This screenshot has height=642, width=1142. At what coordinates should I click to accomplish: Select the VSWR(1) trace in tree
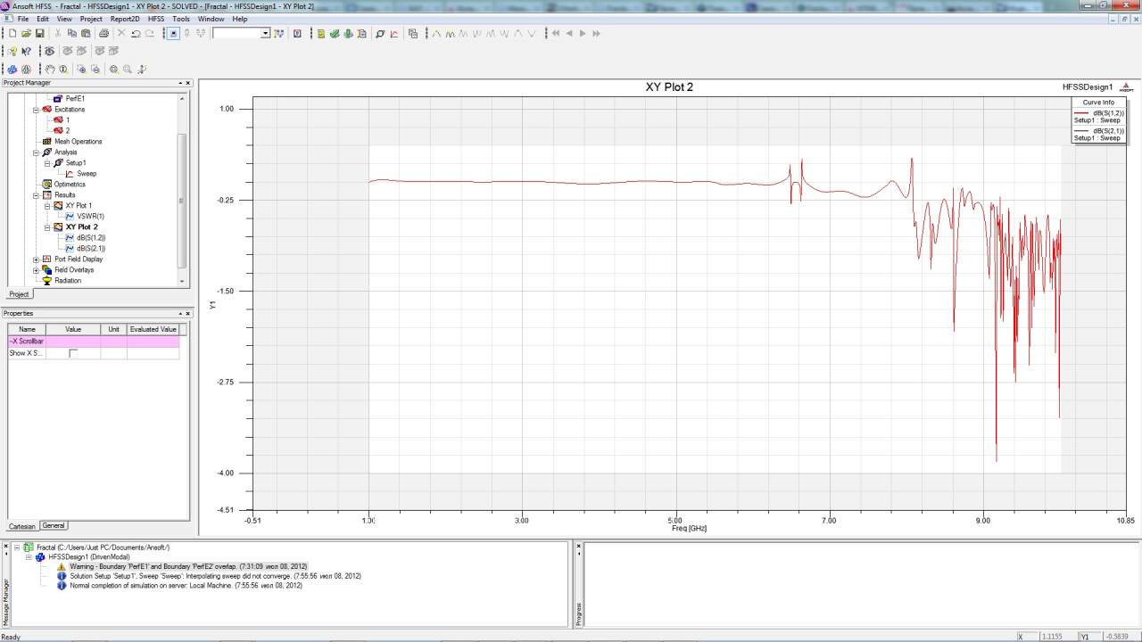(90, 217)
